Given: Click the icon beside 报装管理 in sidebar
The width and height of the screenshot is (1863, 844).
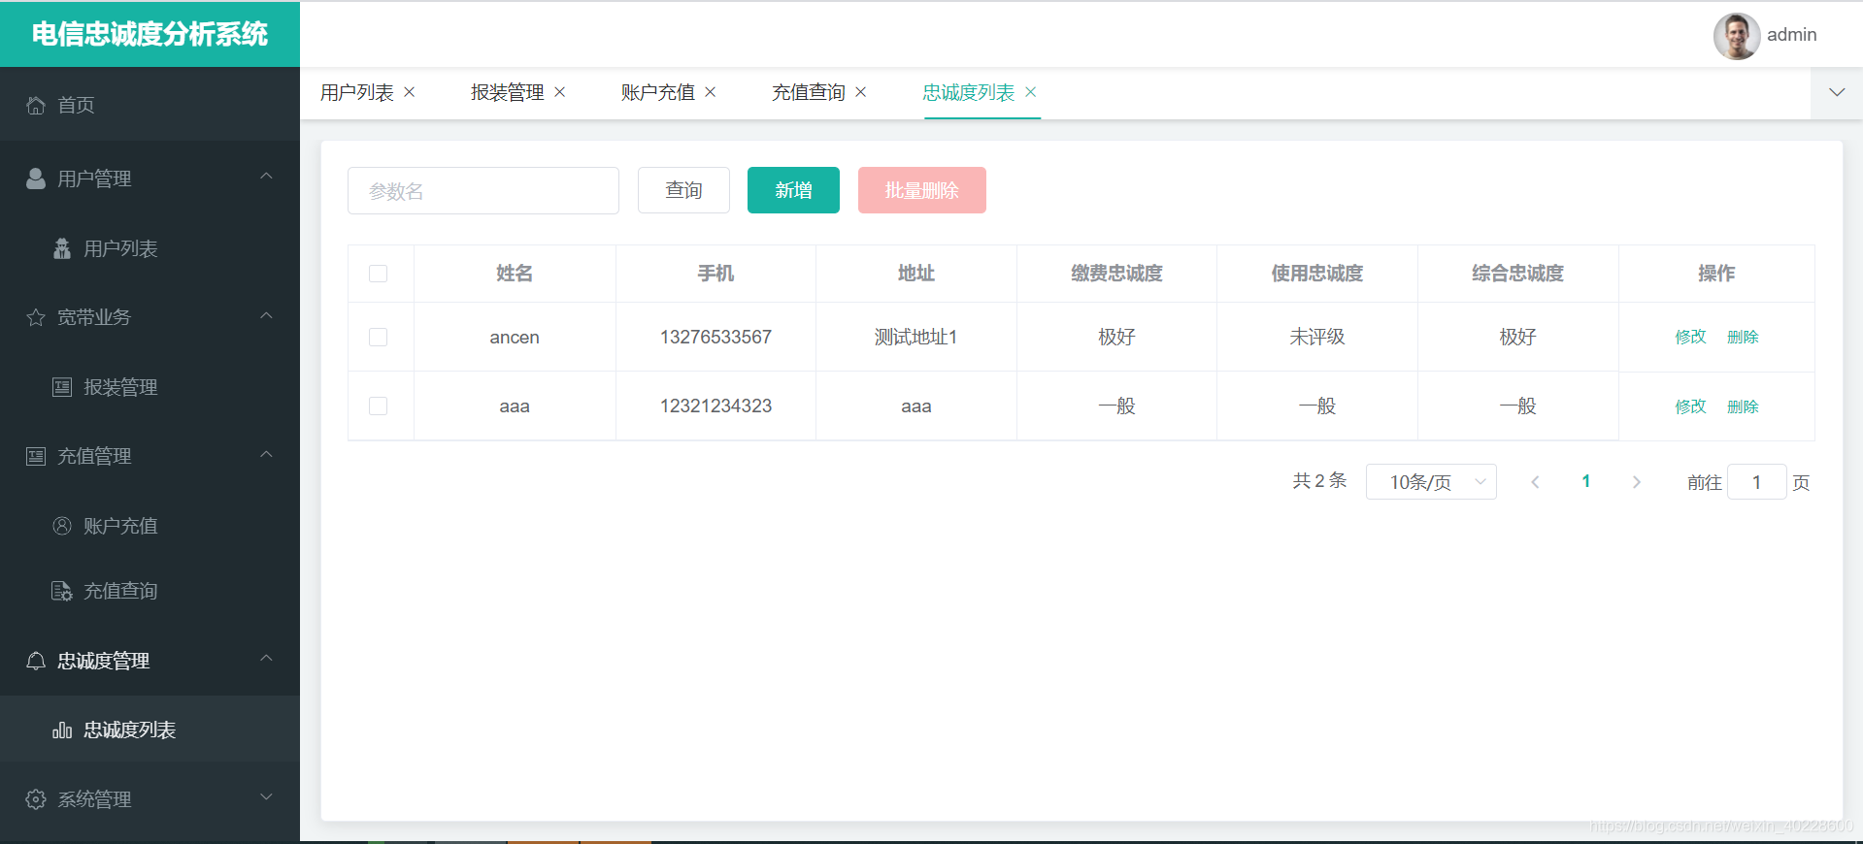Looking at the screenshot, I should [62, 387].
